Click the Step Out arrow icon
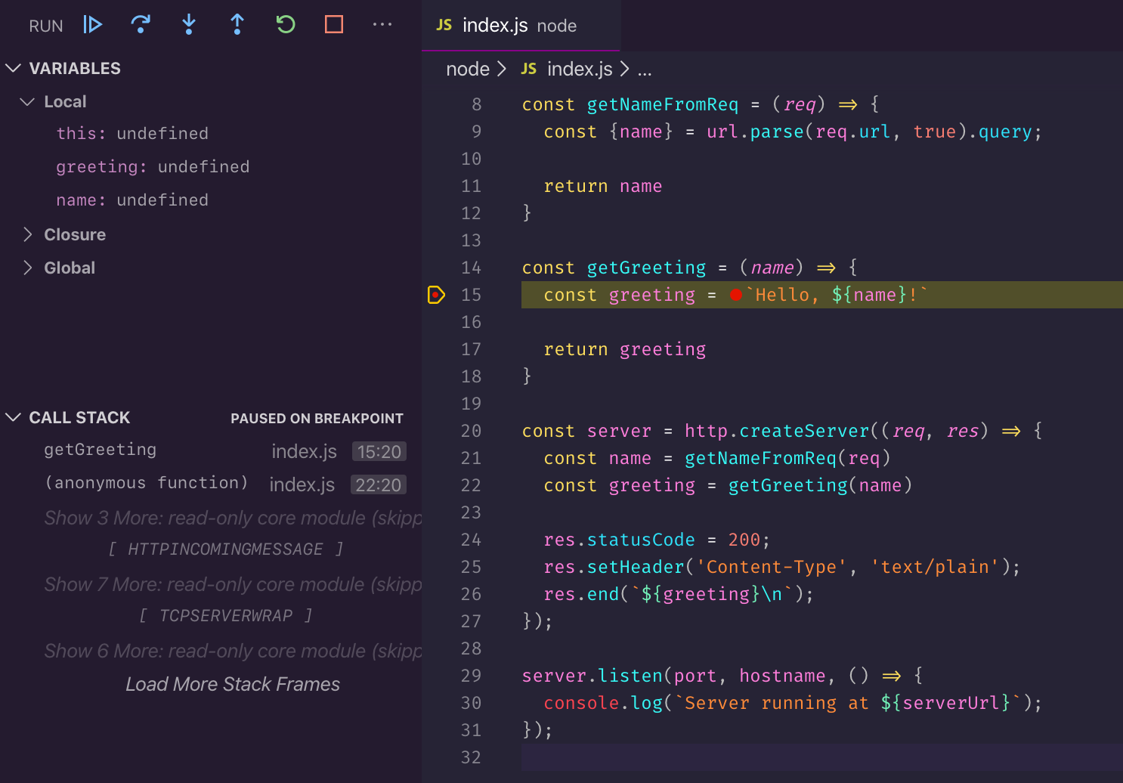The height and width of the screenshot is (783, 1123). [x=237, y=25]
